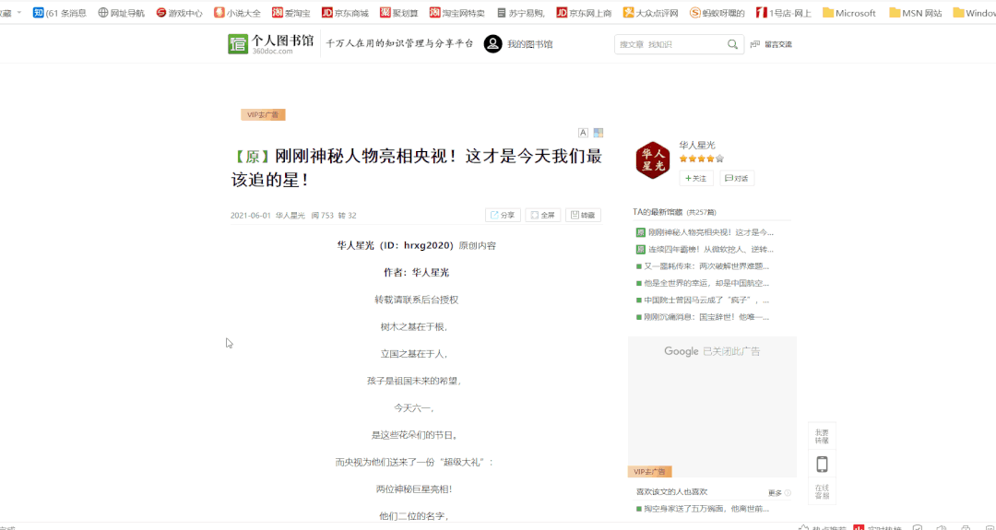Click the 分享 share button
996x530 pixels.
(x=504, y=215)
